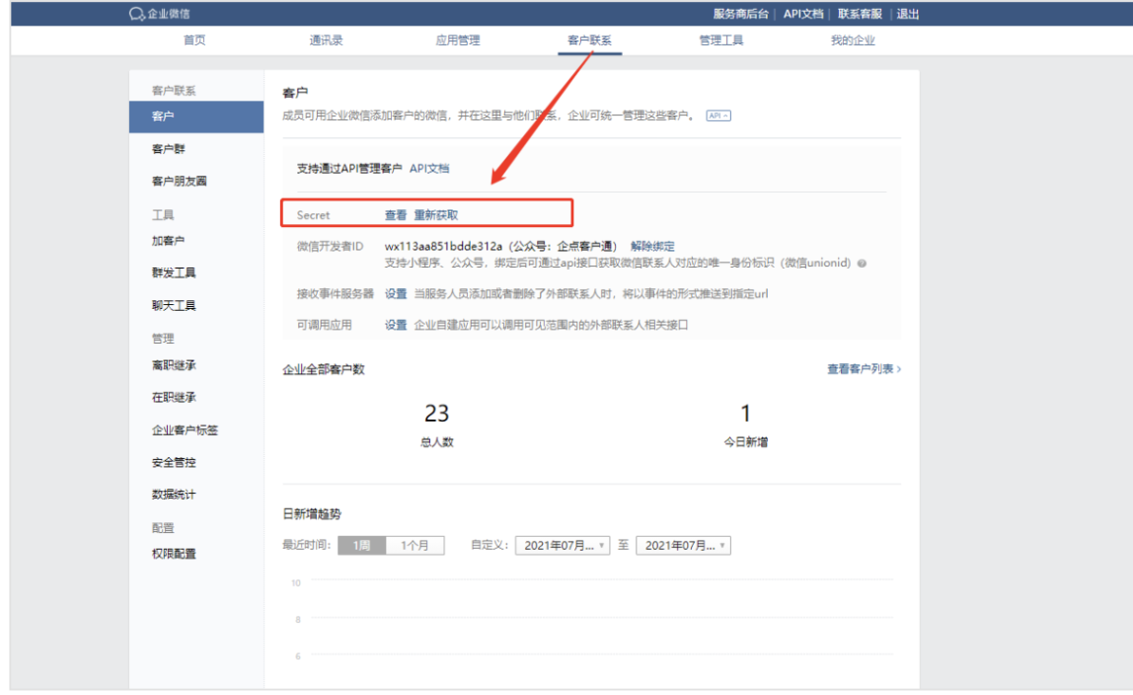The image size is (1133, 695).
Task: Click 联系客服 in the header
Action: (x=860, y=14)
